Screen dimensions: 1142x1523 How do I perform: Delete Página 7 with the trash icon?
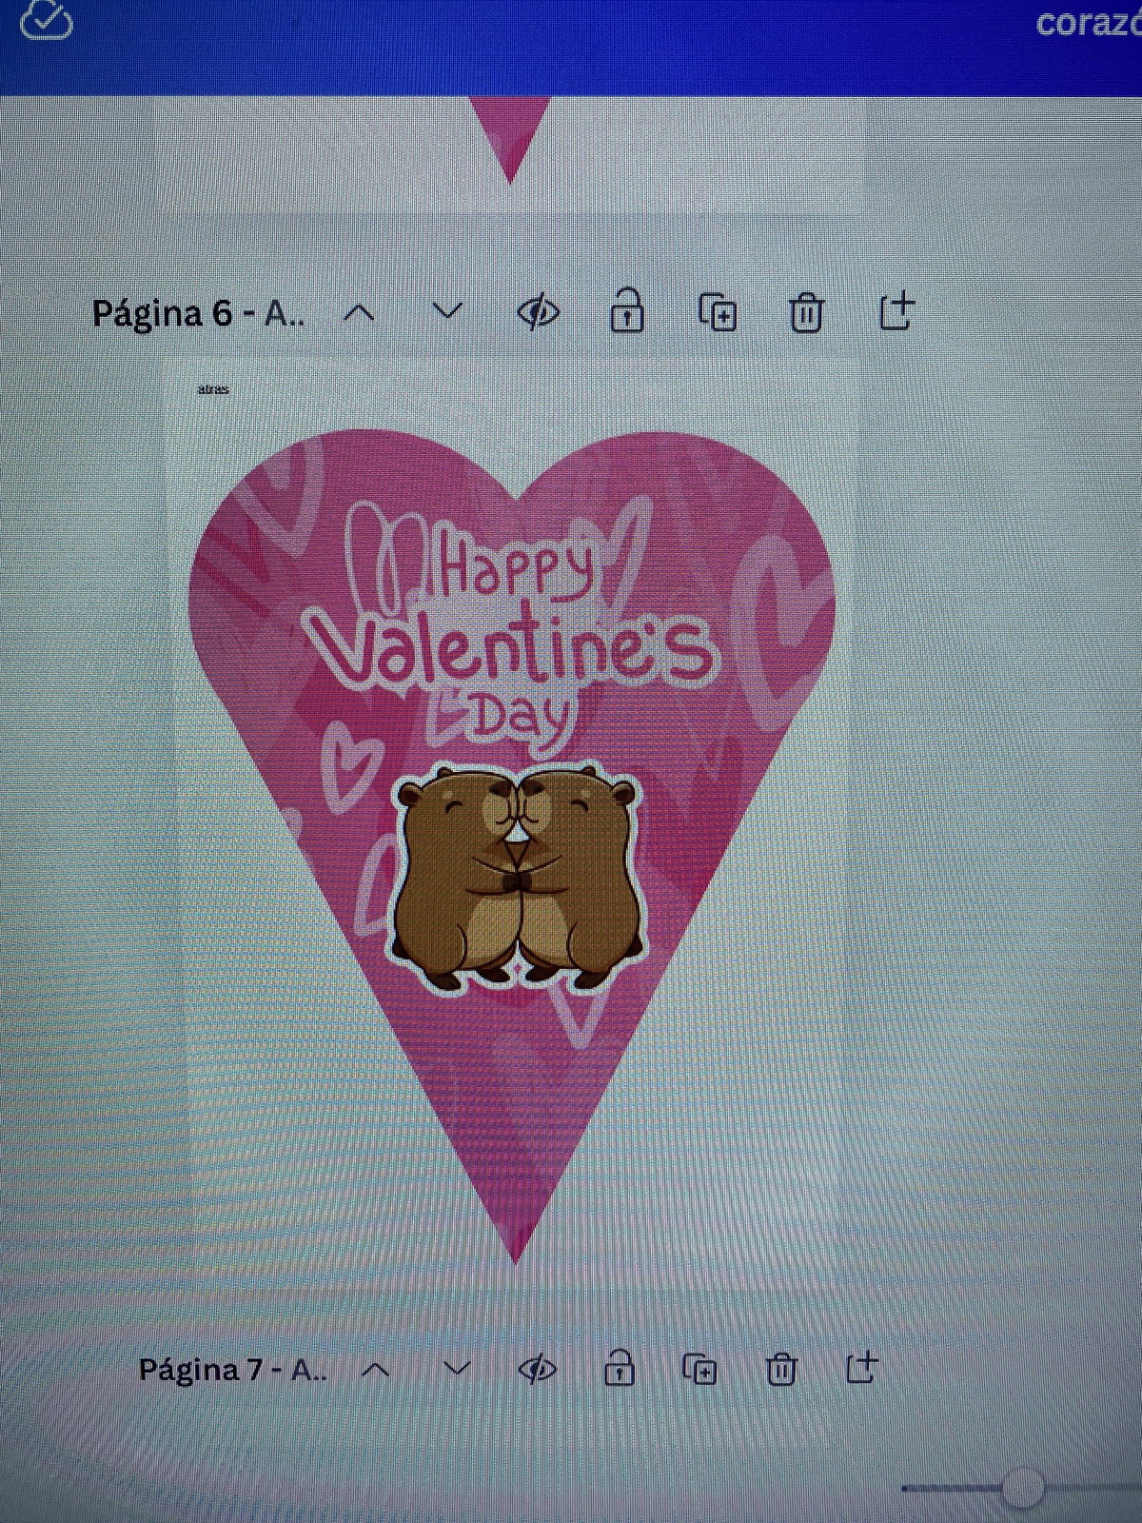coord(781,1370)
